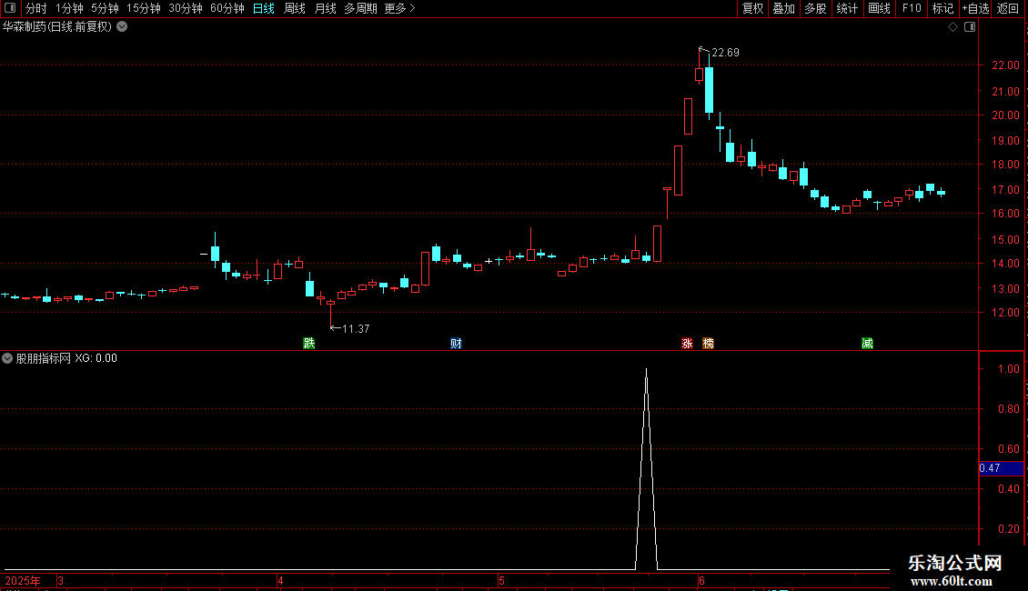Click the month 6 marker on time axis
The height and width of the screenshot is (591, 1028).
click(701, 581)
